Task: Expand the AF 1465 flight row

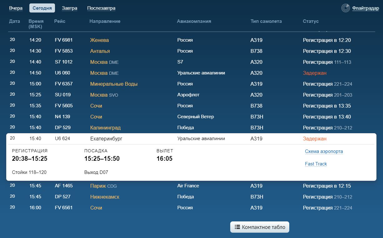Action: [191, 186]
